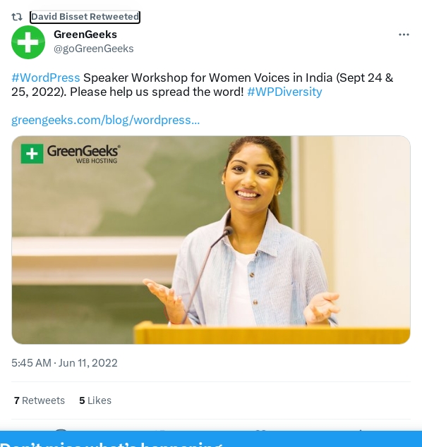Click the partially hidden like heart icon
Screen dimensions: 422x447
coord(262,430)
